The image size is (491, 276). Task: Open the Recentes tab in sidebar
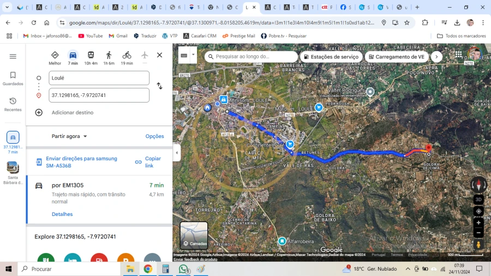[x=13, y=104]
